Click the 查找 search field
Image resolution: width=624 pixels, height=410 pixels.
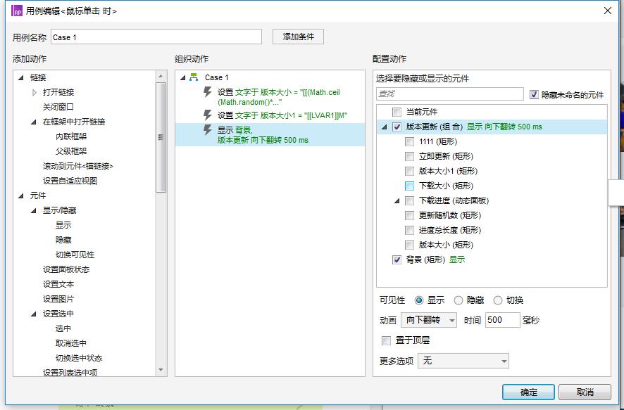click(450, 94)
